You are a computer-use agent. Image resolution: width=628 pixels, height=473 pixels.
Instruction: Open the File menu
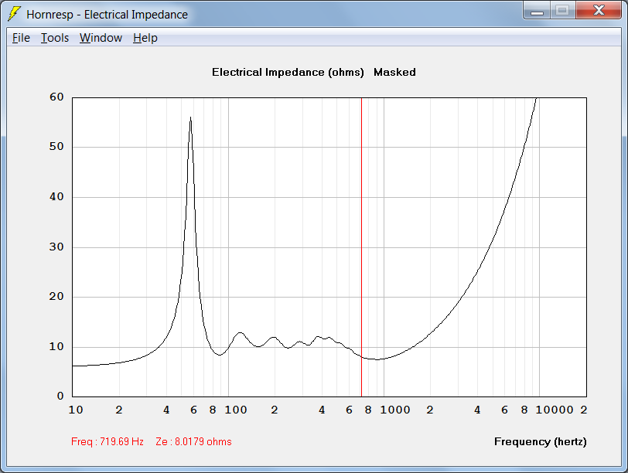tap(21, 38)
